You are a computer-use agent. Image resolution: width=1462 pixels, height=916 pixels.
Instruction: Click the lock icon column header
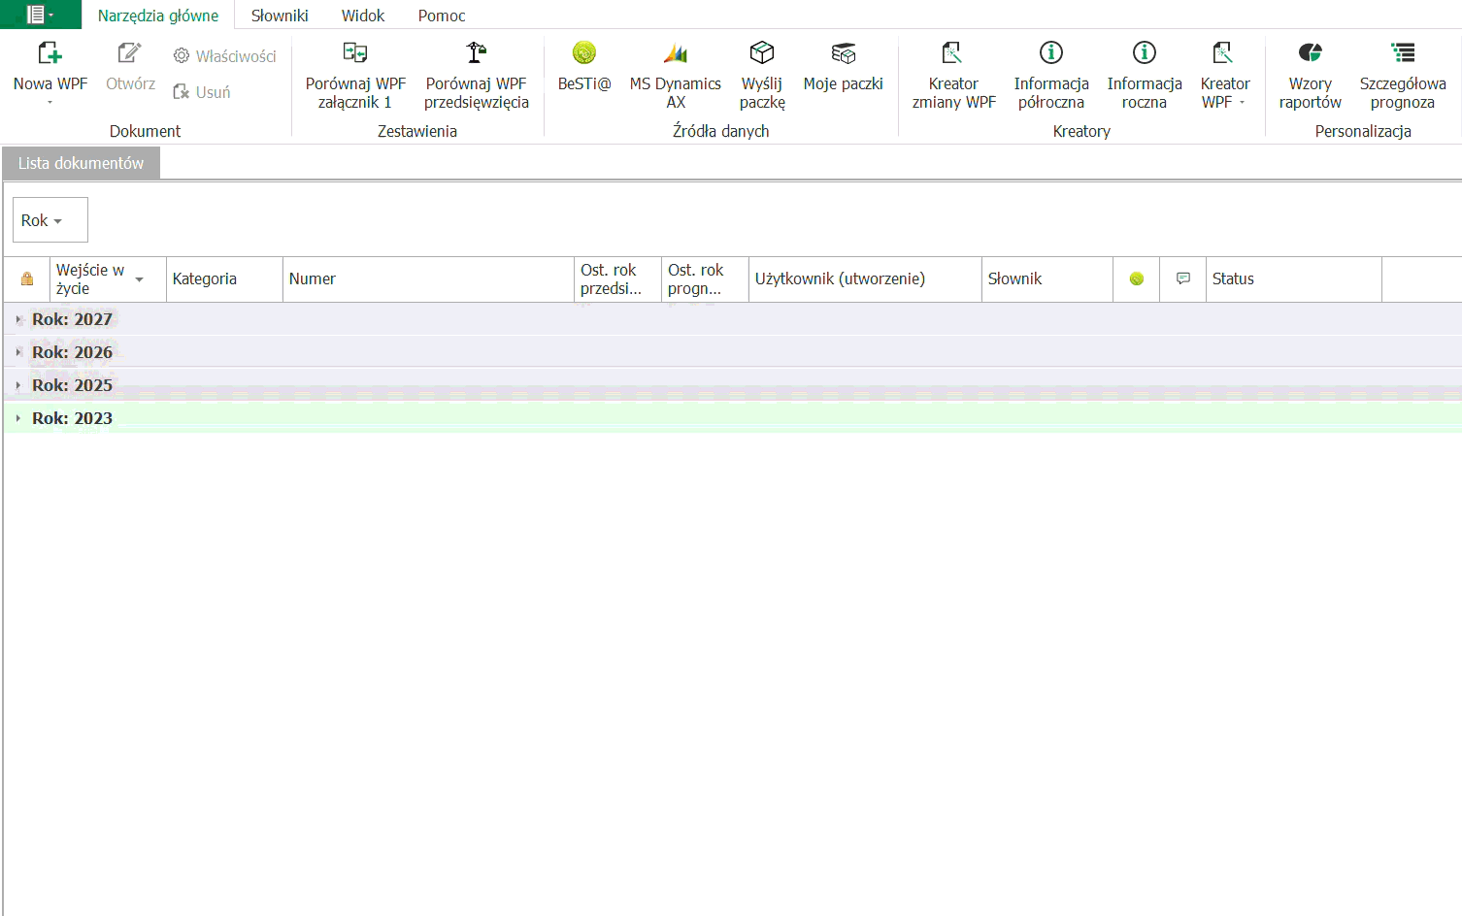pos(27,279)
